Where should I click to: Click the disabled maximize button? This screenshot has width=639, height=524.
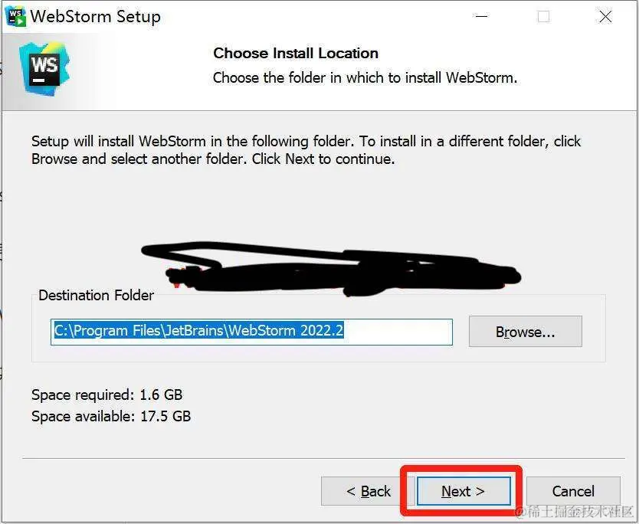(x=543, y=17)
